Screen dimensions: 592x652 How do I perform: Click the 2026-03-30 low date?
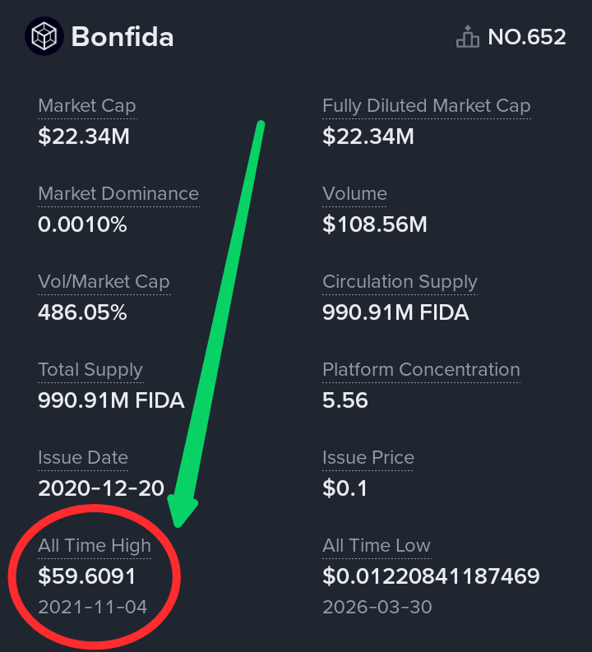click(377, 607)
